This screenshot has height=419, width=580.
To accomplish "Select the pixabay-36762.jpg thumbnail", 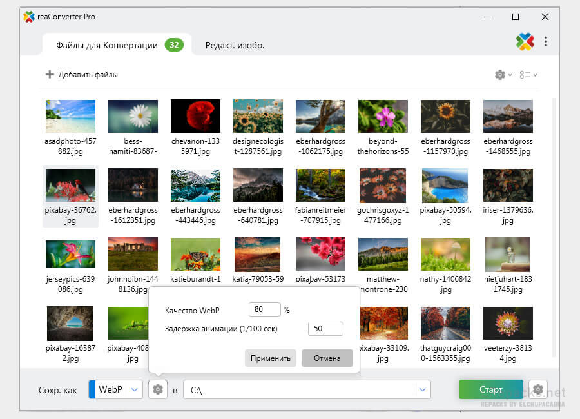I will [x=70, y=186].
